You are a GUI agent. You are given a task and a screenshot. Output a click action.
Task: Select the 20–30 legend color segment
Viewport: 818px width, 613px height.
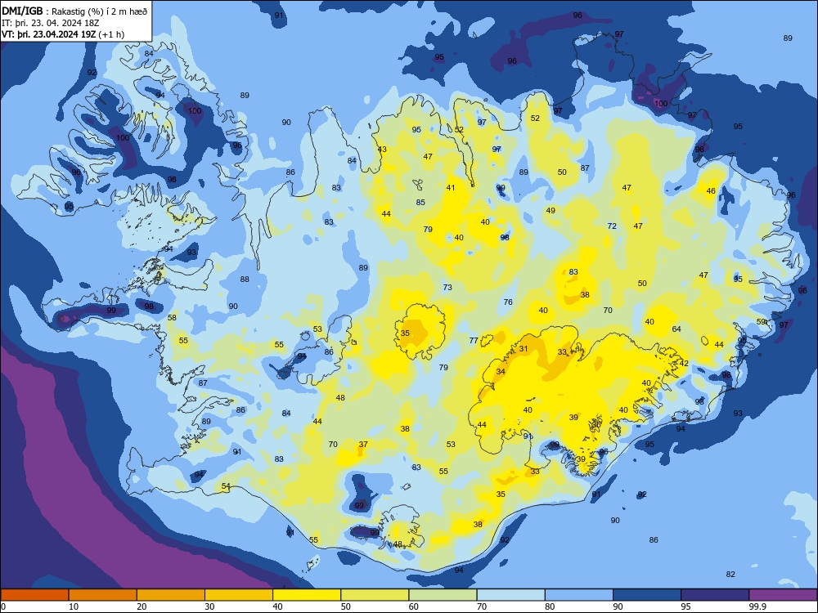point(171,595)
